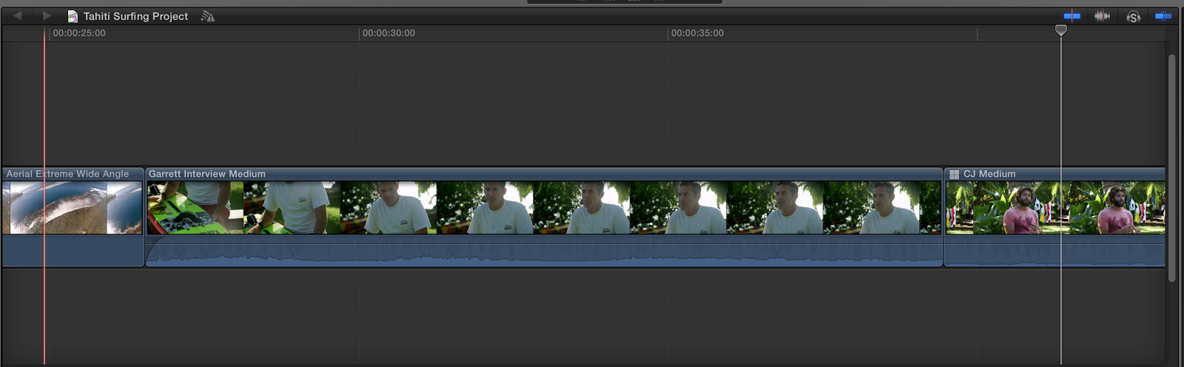Viewport: 1184px width, 367px height.
Task: Click the CJ Medium clip type icon
Action: [955, 175]
